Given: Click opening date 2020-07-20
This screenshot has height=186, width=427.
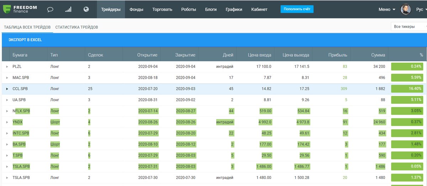Looking at the screenshot, I should tap(148, 89).
